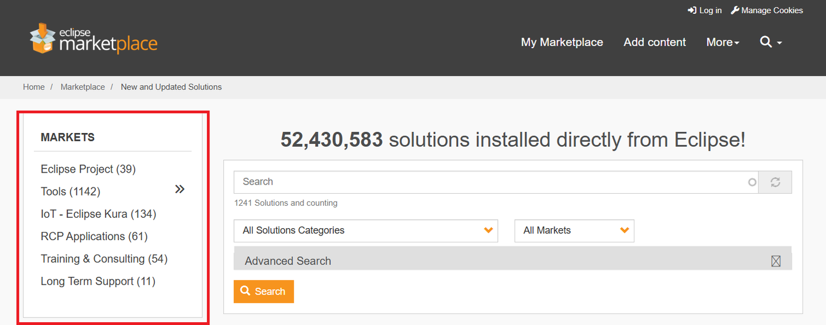
Task: View Training & Consulting listings
Action: coord(104,259)
